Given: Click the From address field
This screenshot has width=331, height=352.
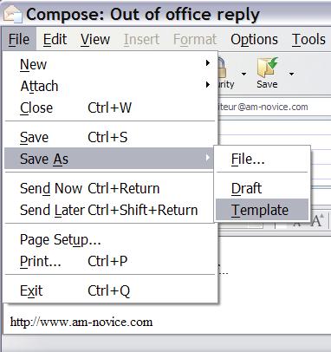Looking at the screenshot, I should 275,107.
